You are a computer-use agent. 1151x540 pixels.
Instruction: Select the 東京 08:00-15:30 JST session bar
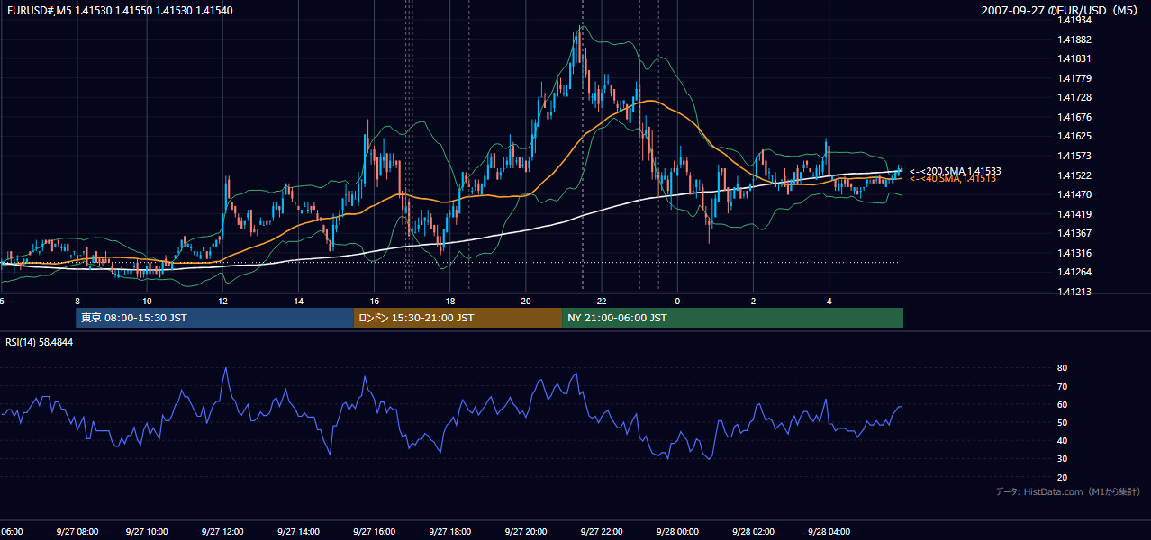point(214,318)
